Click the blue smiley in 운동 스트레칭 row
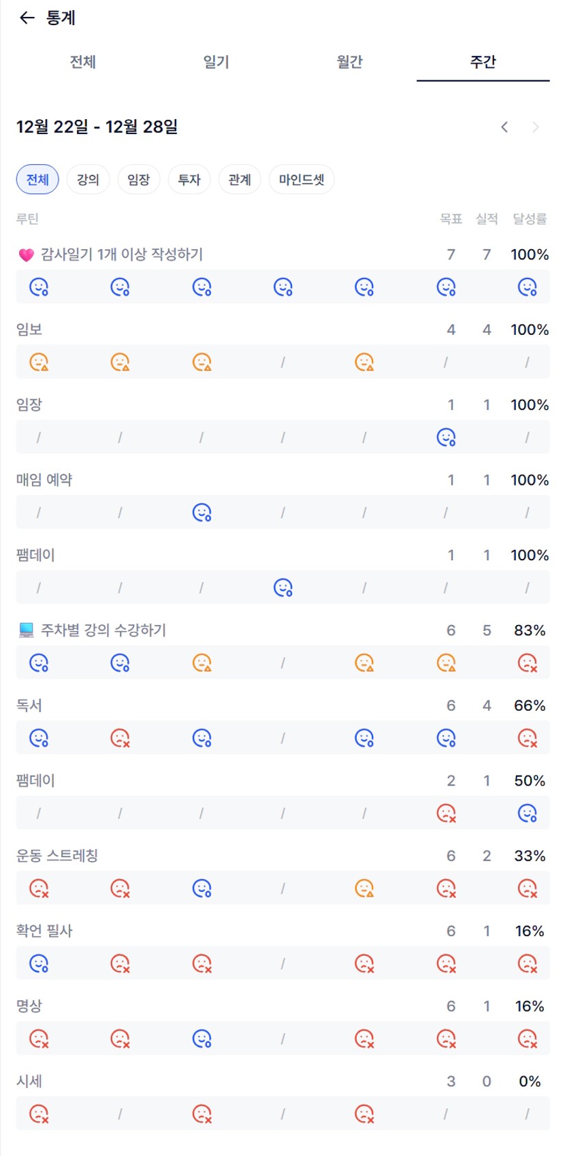The image size is (563, 1156). tap(202, 888)
